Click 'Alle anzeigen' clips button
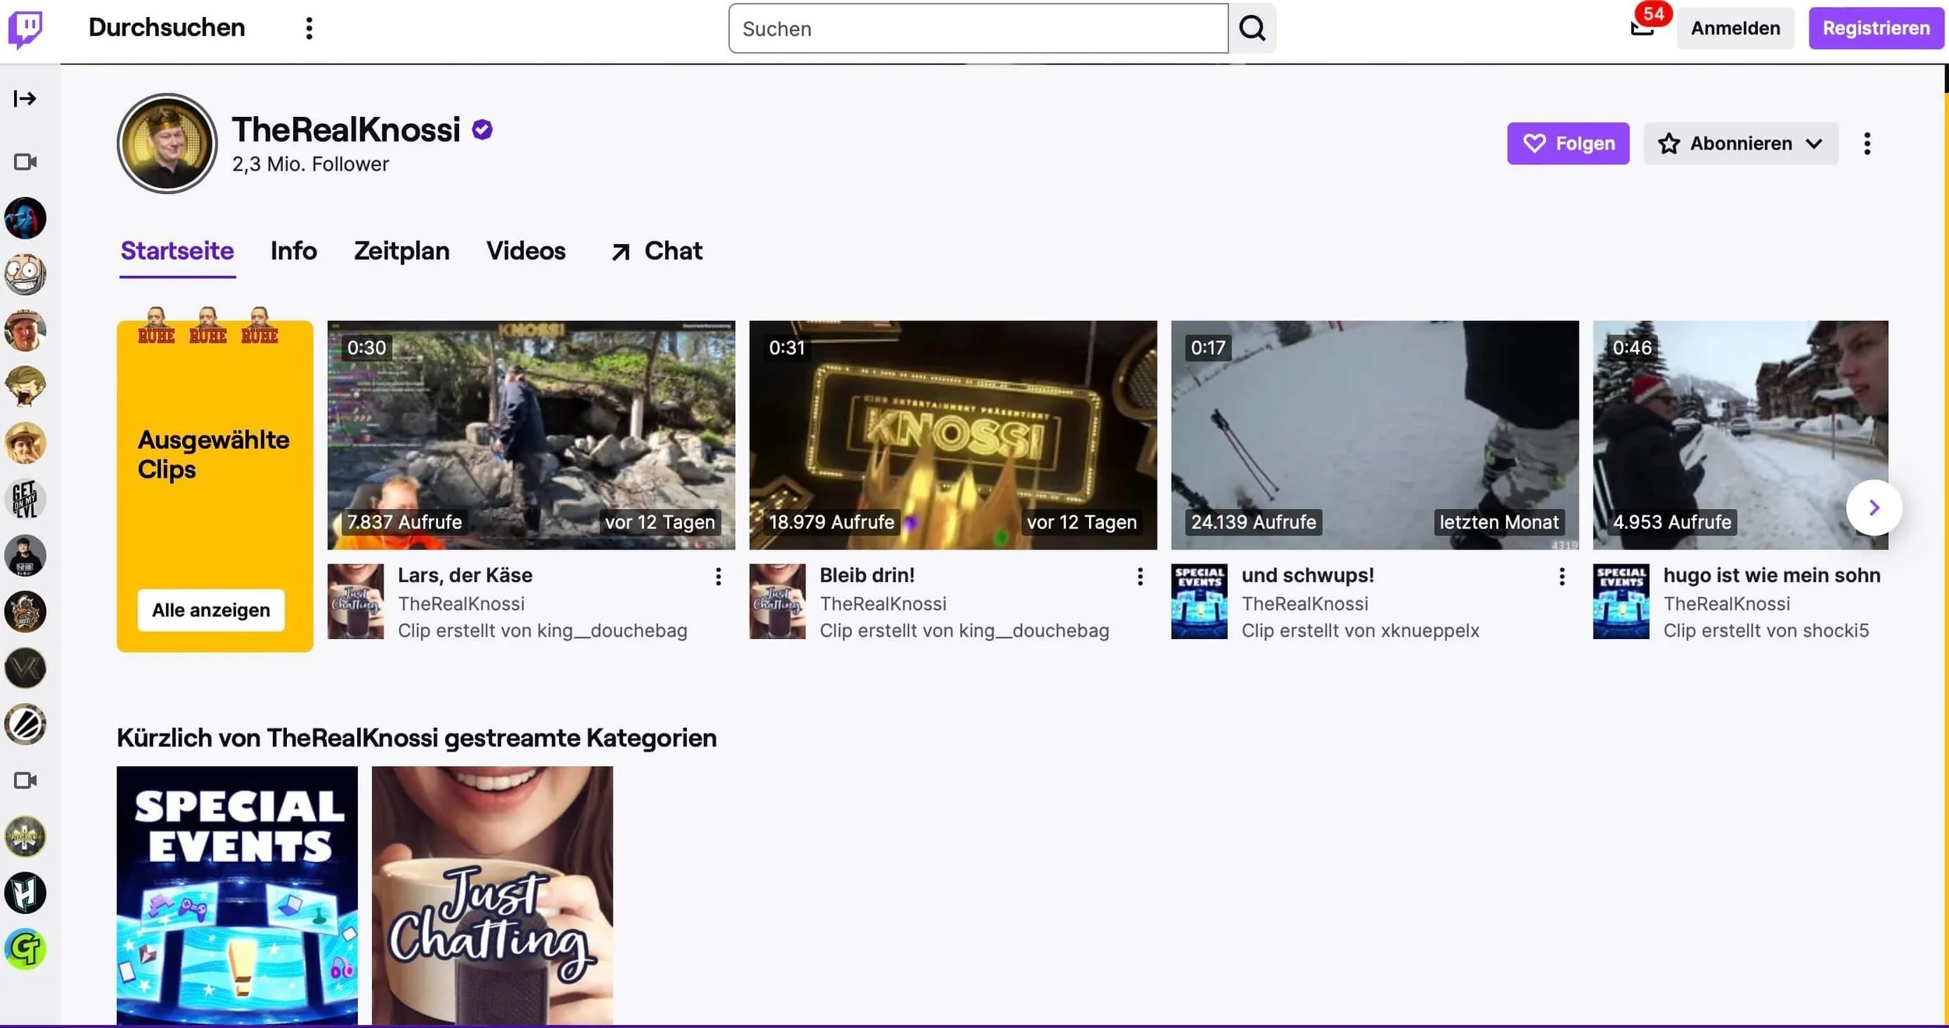Viewport: 1949px width, 1028px height. pyautogui.click(x=210, y=610)
